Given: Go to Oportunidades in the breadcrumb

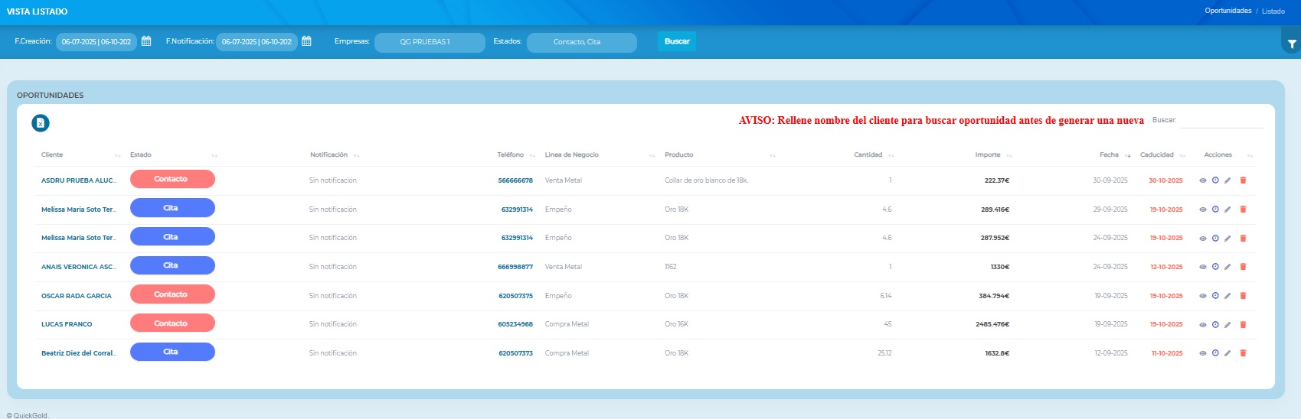Looking at the screenshot, I should tap(1227, 11).
